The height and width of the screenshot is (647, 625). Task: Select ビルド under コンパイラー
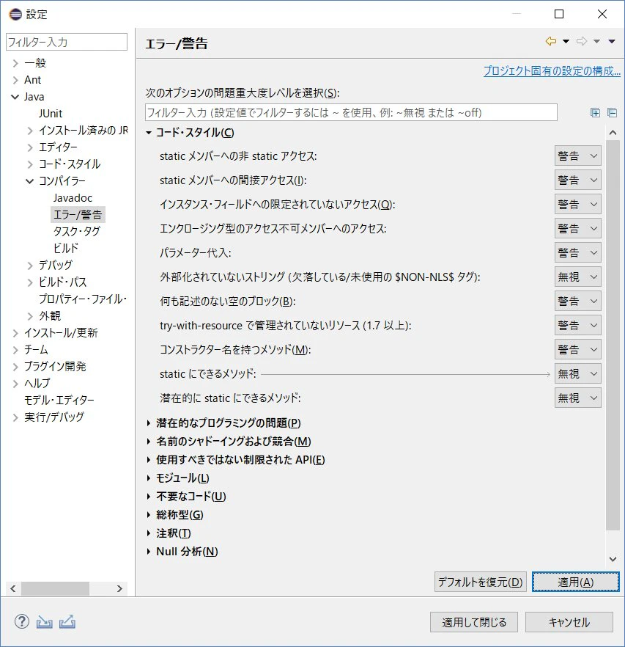66,249
